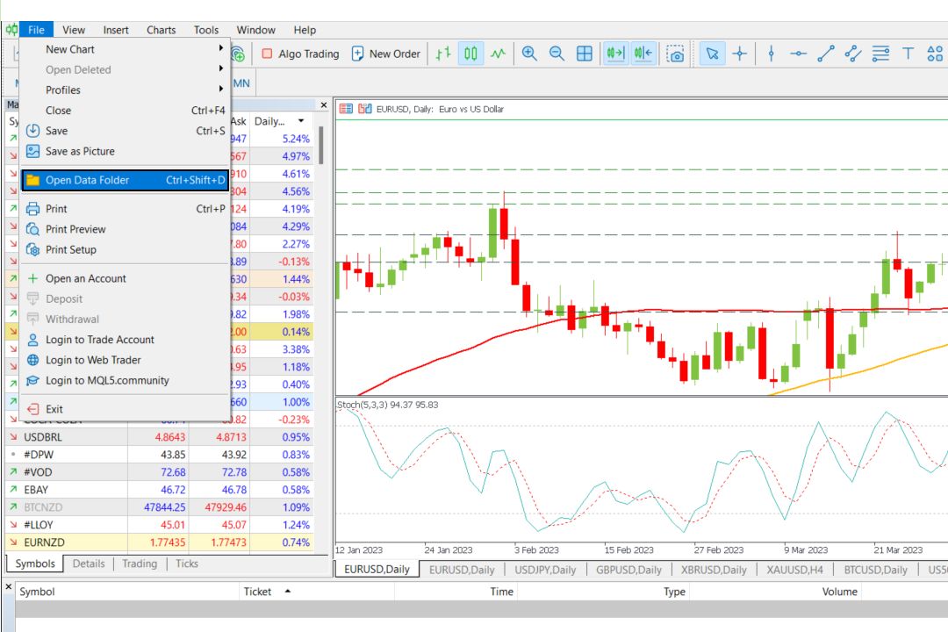Close the Toolbox panel at bottom
Screen dimensions: 948x632
coord(9,586)
